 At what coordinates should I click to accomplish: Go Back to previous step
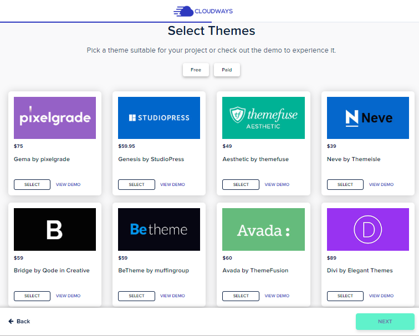pyautogui.click(x=19, y=321)
